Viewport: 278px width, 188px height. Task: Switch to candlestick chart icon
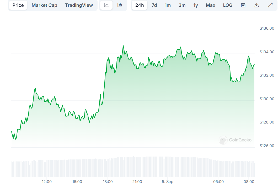pos(120,5)
